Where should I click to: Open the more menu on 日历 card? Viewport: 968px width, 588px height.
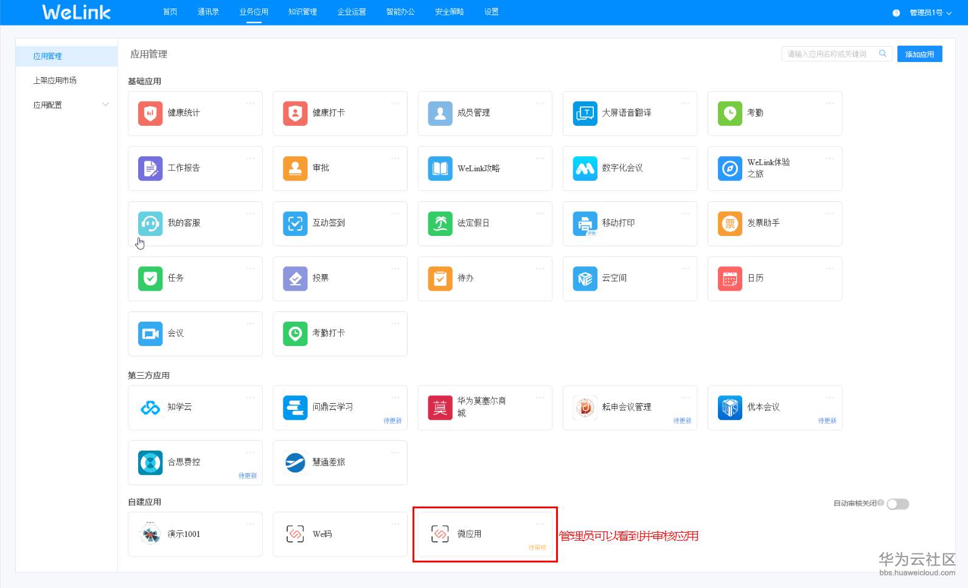point(830,269)
